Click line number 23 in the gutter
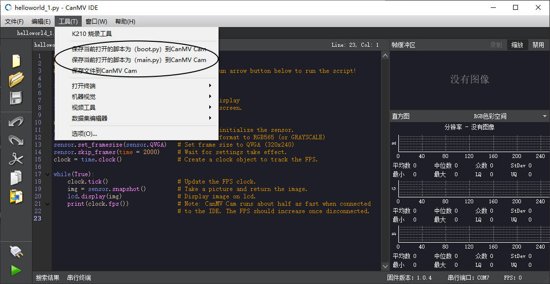 37,219
